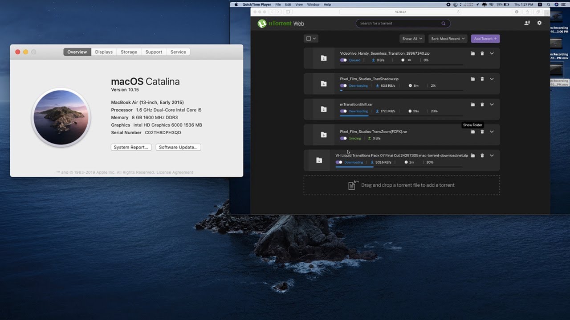Expand details for VH Liquid Transitions Pack
Image resolution: width=570 pixels, height=320 pixels.
click(492, 156)
